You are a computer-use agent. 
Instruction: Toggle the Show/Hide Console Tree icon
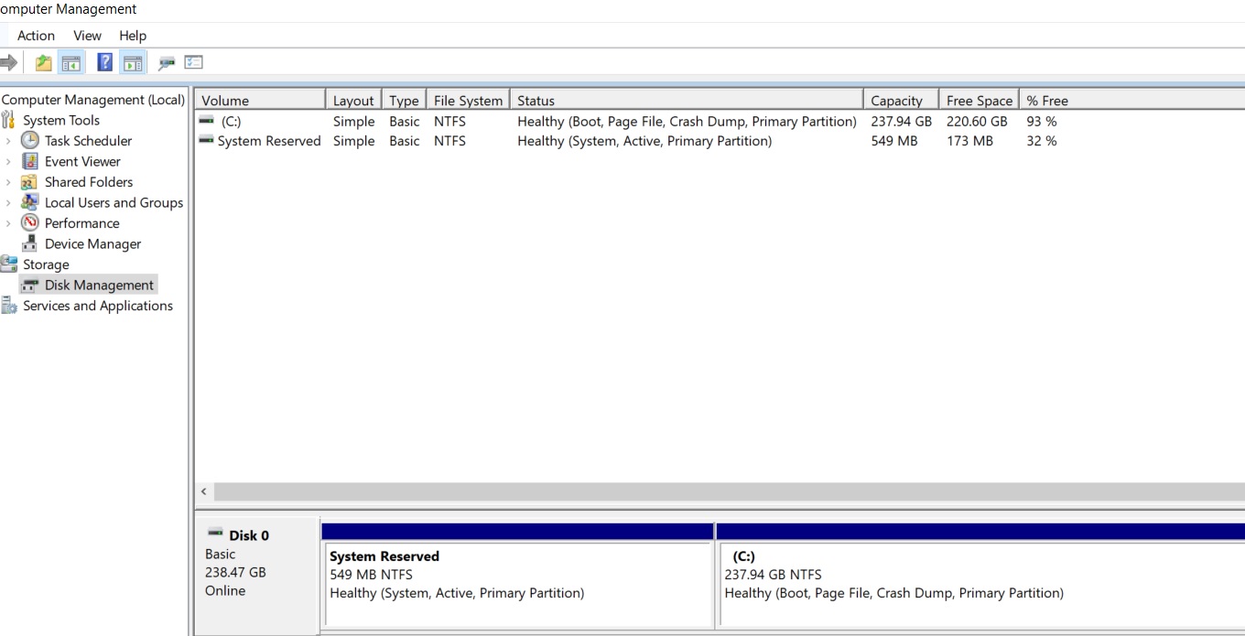pos(70,61)
